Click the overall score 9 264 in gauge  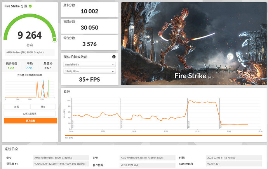pyautogui.click(x=30, y=35)
